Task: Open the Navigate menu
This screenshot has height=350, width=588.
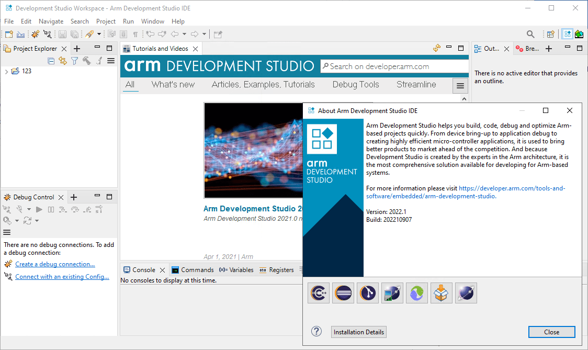Action: (51, 21)
